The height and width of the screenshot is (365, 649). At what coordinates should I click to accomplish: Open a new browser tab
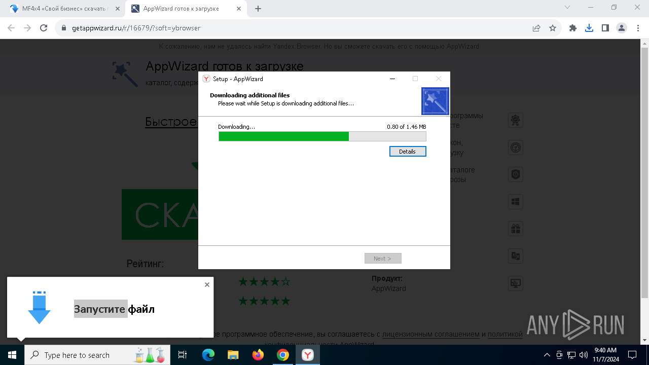pos(258,9)
